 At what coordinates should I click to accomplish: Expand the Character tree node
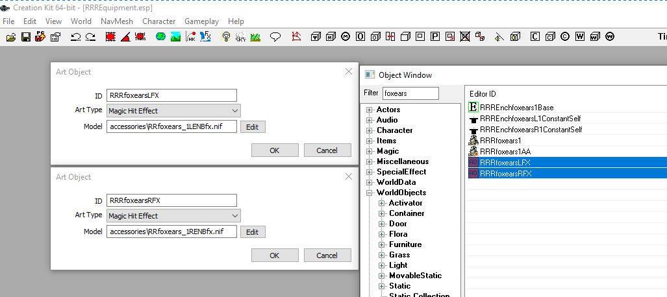370,130
